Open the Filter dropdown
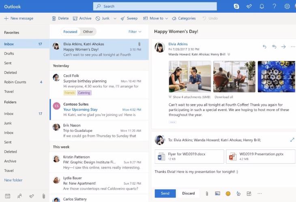 pyautogui.click(x=135, y=32)
